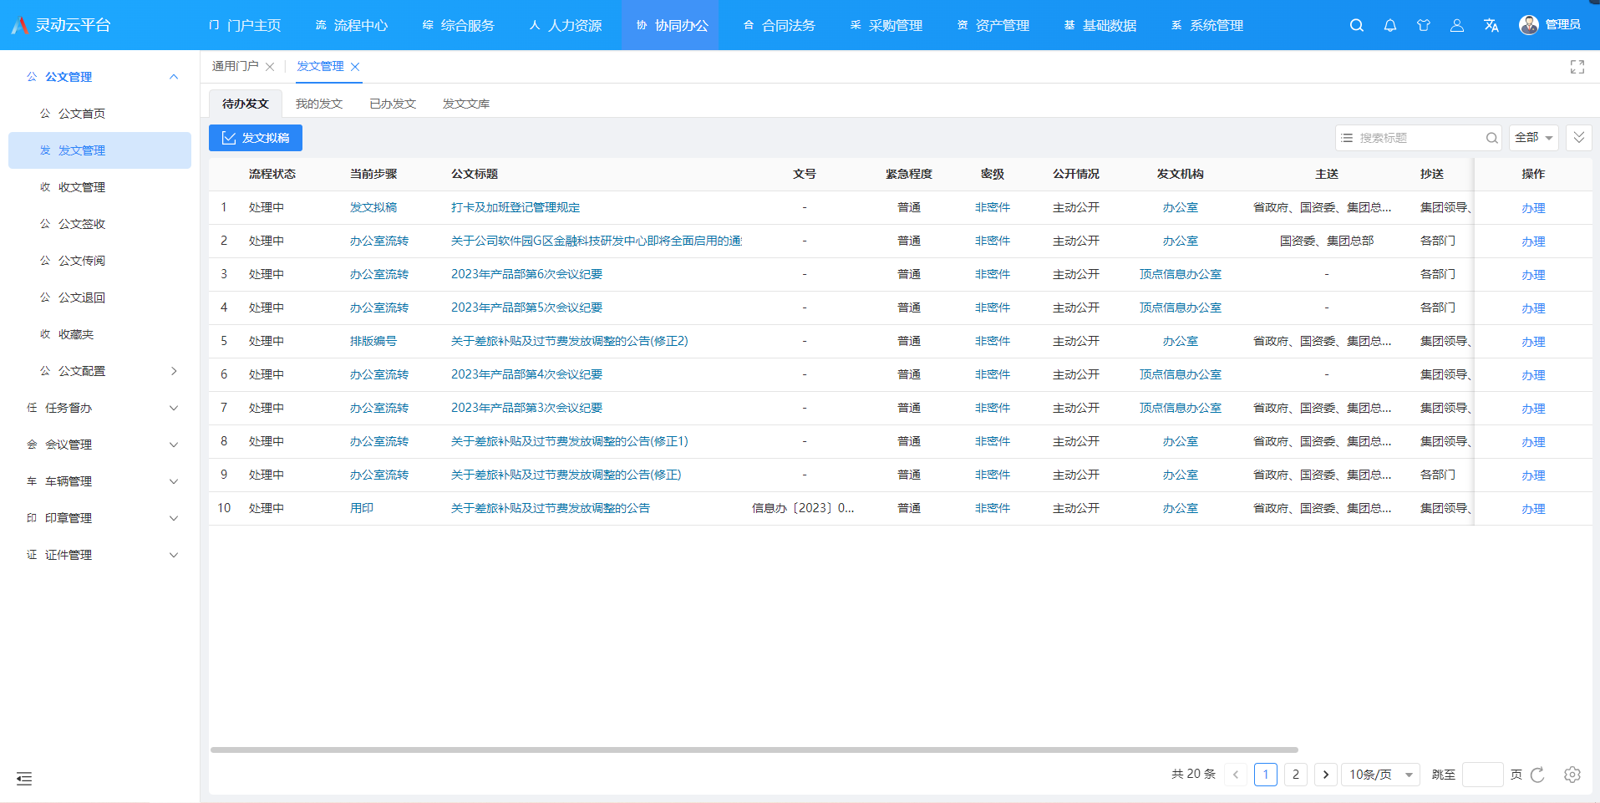The image size is (1600, 803).
Task: Open the 全部 filter dropdown
Action: click(x=1533, y=138)
